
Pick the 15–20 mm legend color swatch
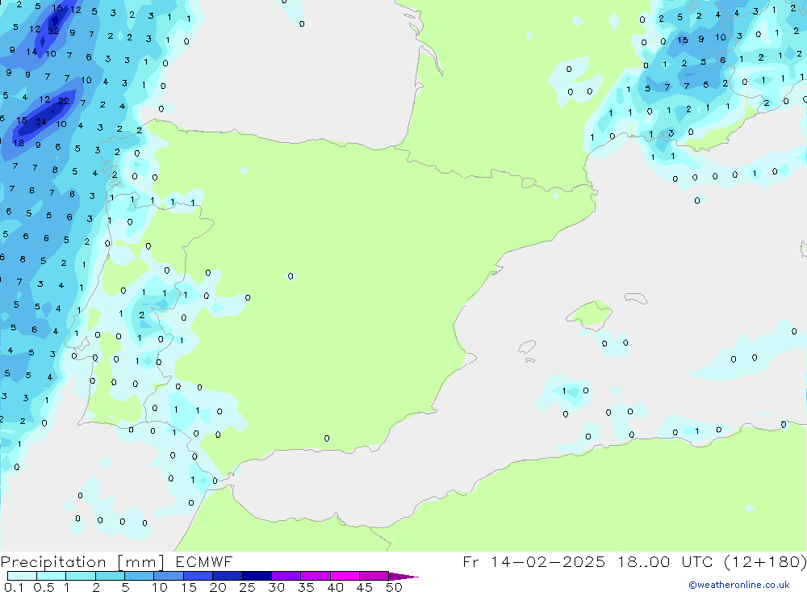click(x=199, y=576)
